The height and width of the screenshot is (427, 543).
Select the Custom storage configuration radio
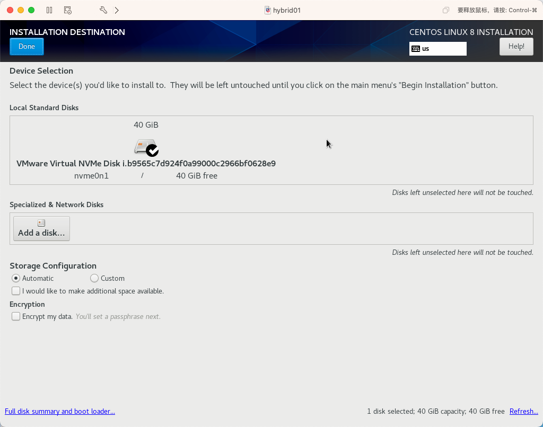point(94,278)
